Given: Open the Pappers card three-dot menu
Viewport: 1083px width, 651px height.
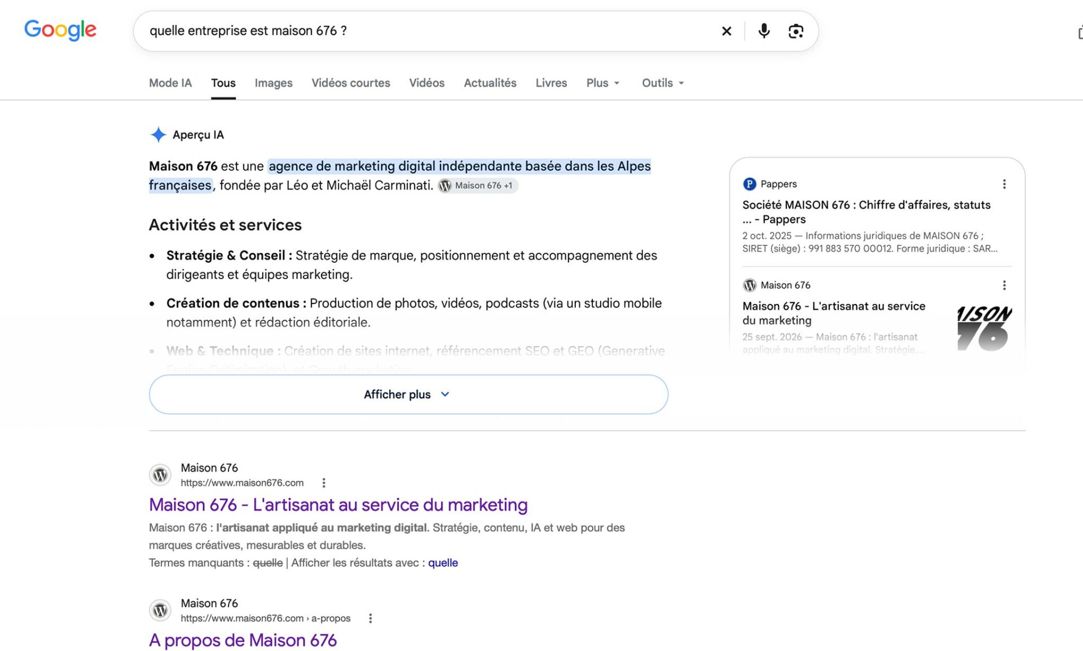Looking at the screenshot, I should (1004, 184).
